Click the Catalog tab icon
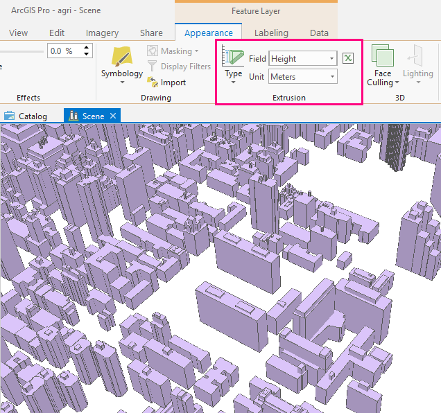 click(x=9, y=116)
